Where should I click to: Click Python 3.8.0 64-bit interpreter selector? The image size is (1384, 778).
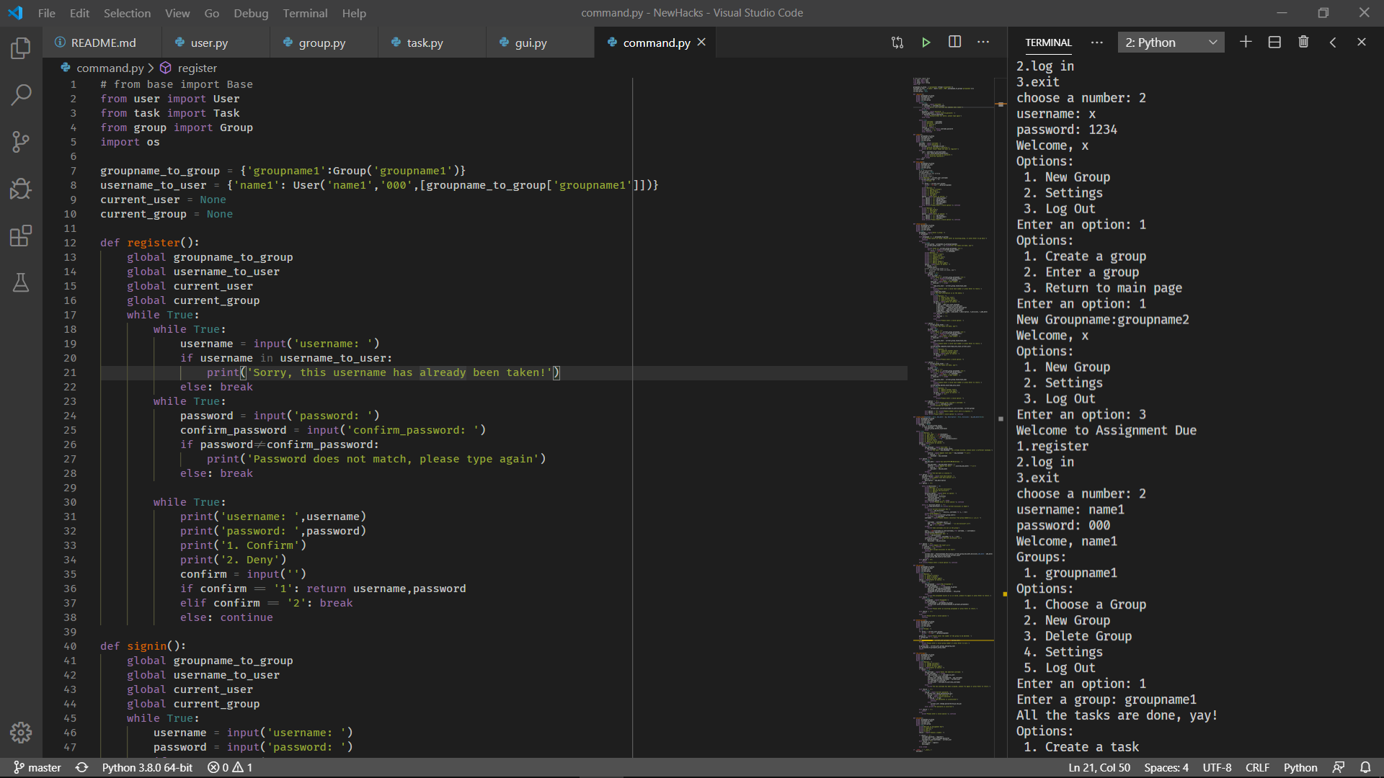147,767
